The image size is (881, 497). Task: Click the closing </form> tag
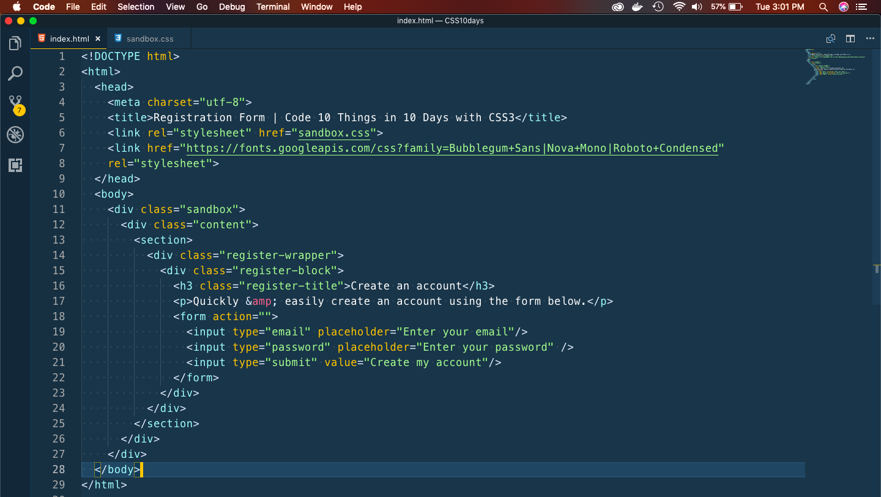tap(196, 378)
